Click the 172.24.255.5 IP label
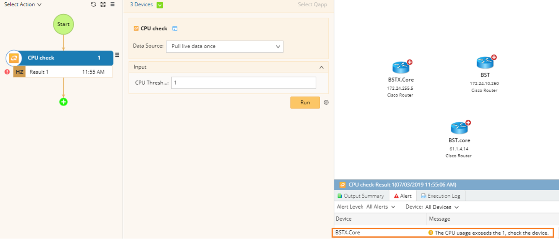Screen dimensions: 559x239 pyautogui.click(x=400, y=89)
